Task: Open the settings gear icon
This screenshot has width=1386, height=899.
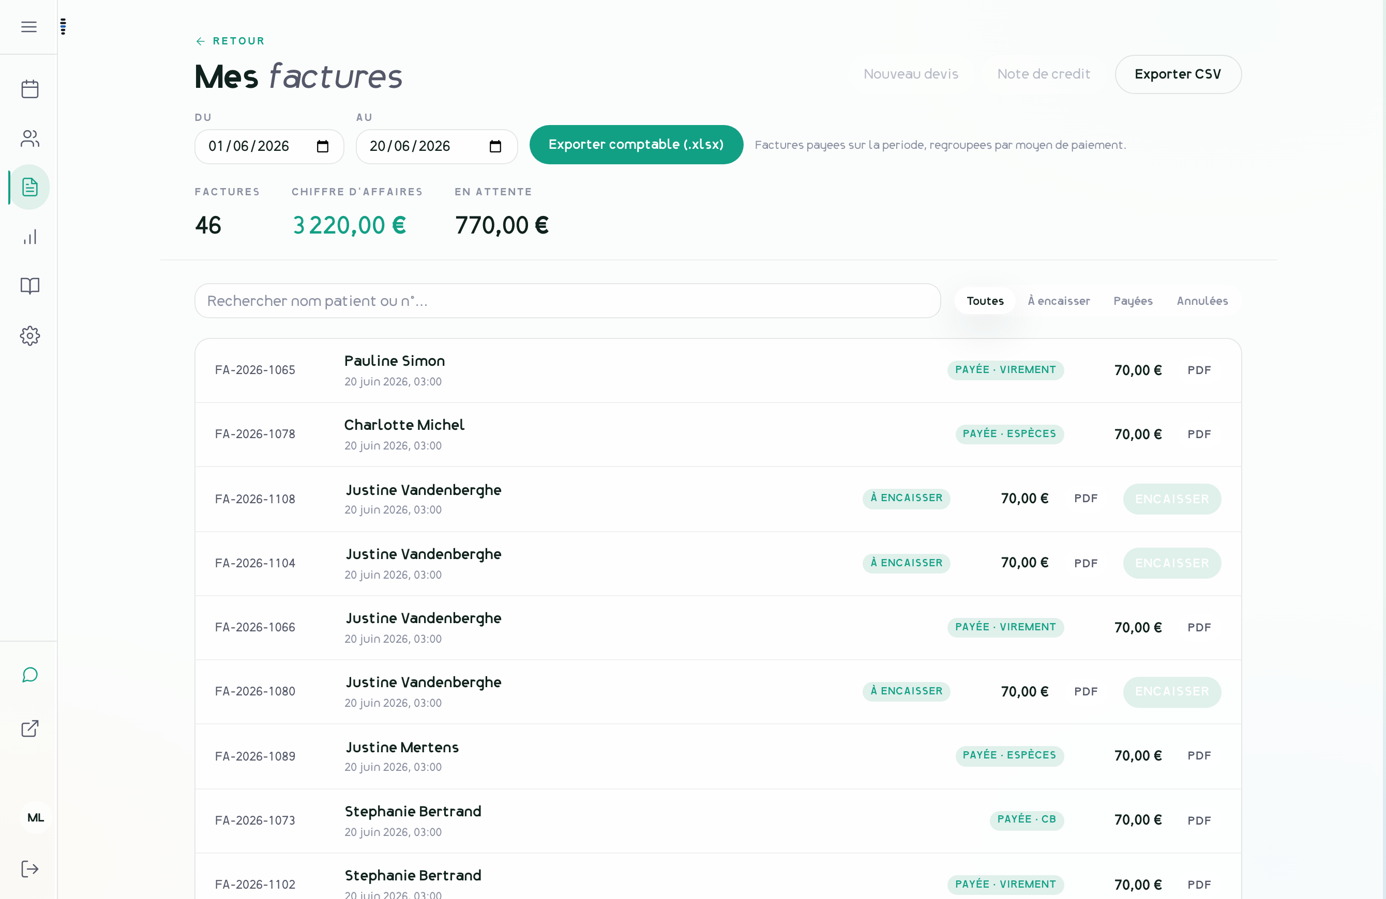Action: coord(29,336)
